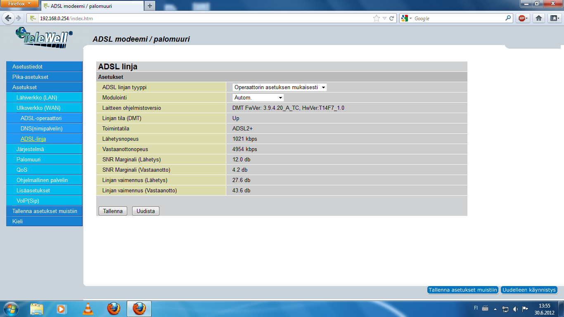Open new tab with plus button
The width and height of the screenshot is (564, 317).
[149, 6]
